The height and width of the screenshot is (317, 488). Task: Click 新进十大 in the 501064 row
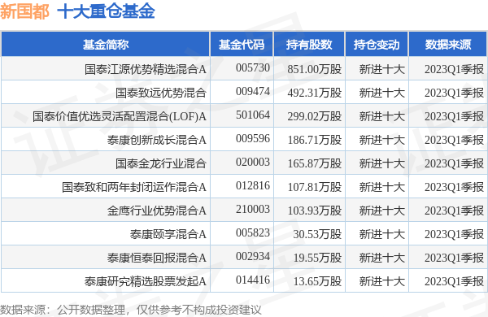(382, 116)
